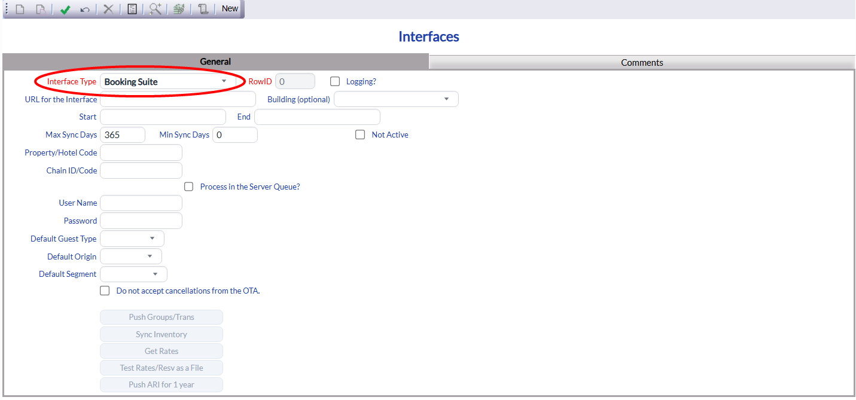Viewport: 856px width, 400px height.
Task: Enable Process in the Server Queue checkbox
Action: (189, 187)
